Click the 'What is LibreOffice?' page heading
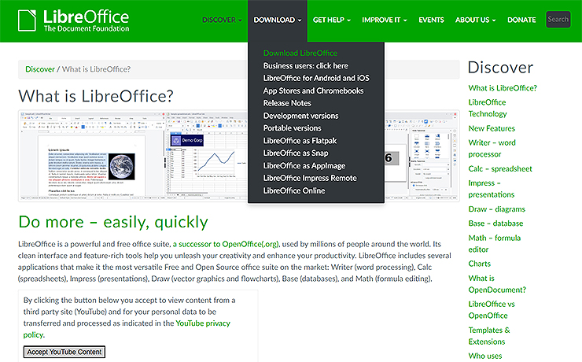Image resolution: width=582 pixels, height=362 pixels. [x=96, y=96]
